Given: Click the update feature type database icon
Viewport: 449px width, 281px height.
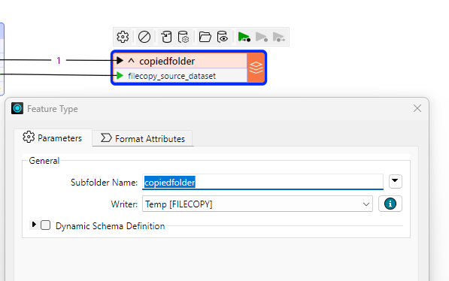Looking at the screenshot, I should [x=166, y=37].
